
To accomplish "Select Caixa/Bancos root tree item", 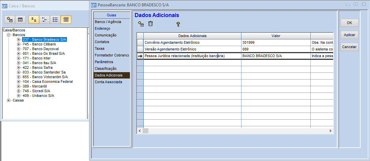I will [14, 30].
